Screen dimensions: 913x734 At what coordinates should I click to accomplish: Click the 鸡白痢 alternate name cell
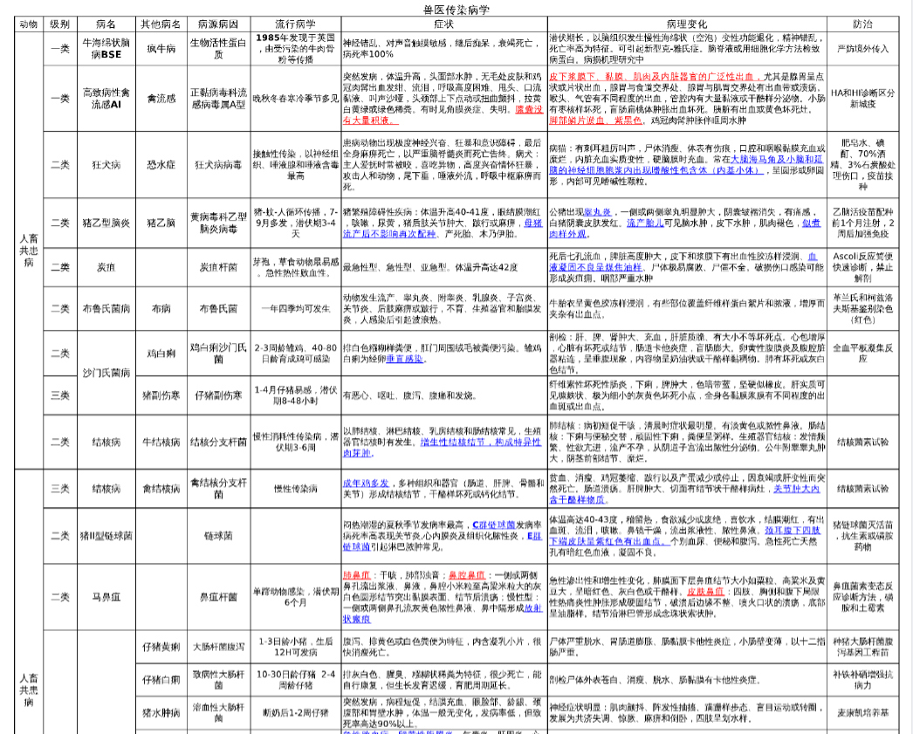coord(161,353)
